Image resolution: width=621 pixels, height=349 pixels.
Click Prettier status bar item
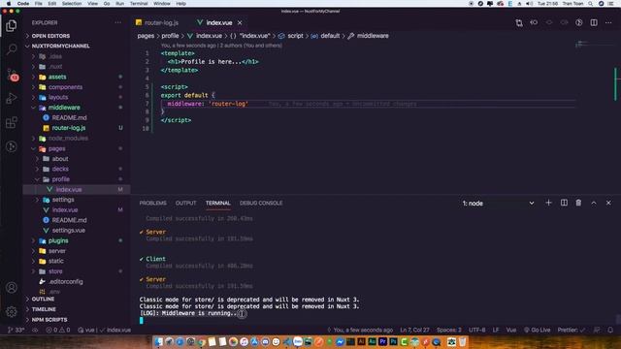(572, 330)
